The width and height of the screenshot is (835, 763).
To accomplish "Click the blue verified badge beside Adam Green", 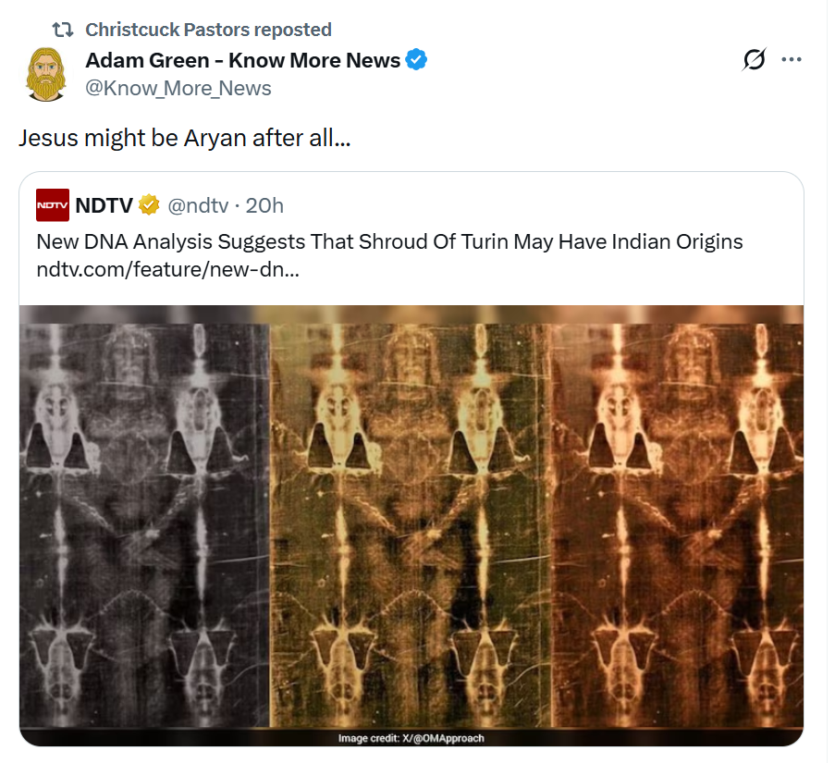I will (417, 61).
